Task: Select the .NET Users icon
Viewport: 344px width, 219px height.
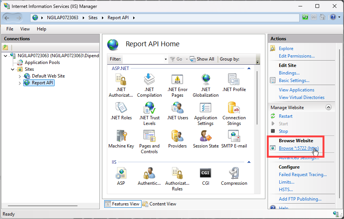Action: 178,111
